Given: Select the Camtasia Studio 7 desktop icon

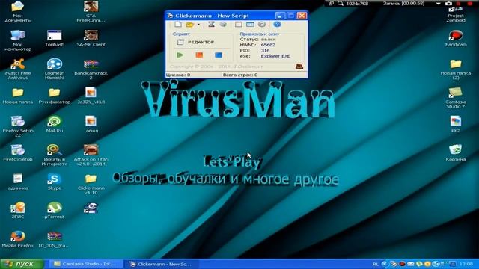Looking at the screenshot, I should click(x=456, y=98).
